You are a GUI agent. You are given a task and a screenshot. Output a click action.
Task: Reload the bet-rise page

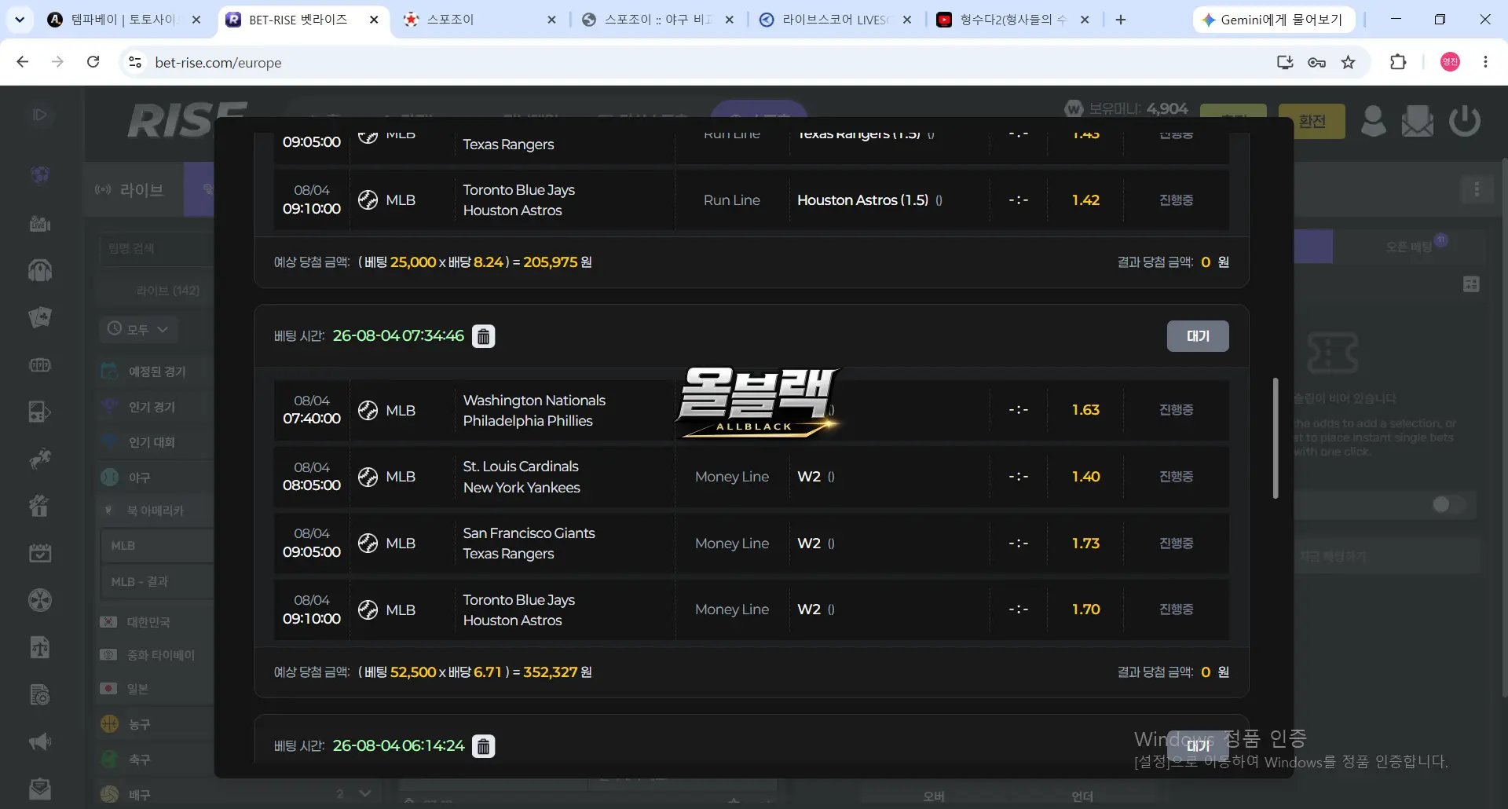pos(93,62)
